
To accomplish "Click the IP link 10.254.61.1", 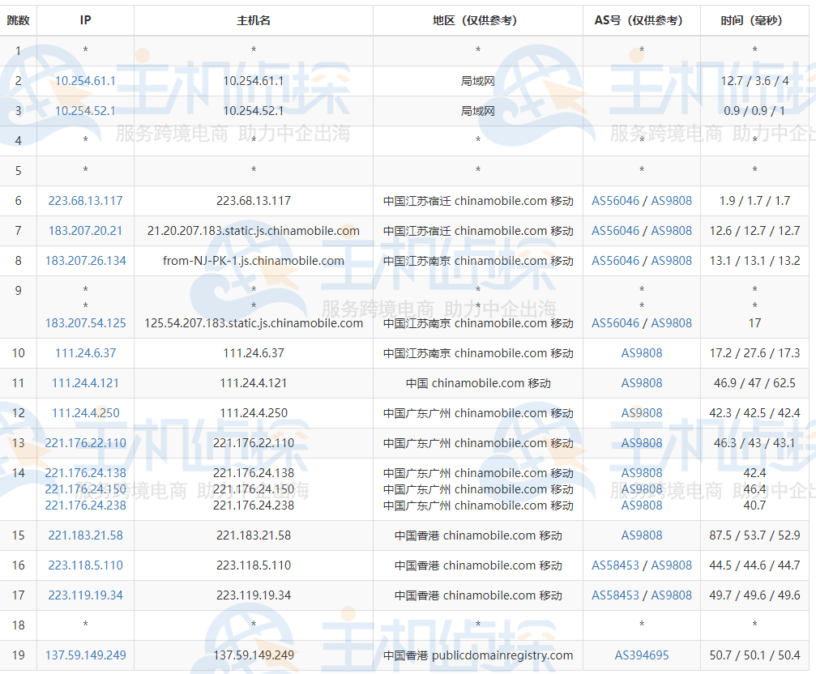I will pyautogui.click(x=84, y=81).
